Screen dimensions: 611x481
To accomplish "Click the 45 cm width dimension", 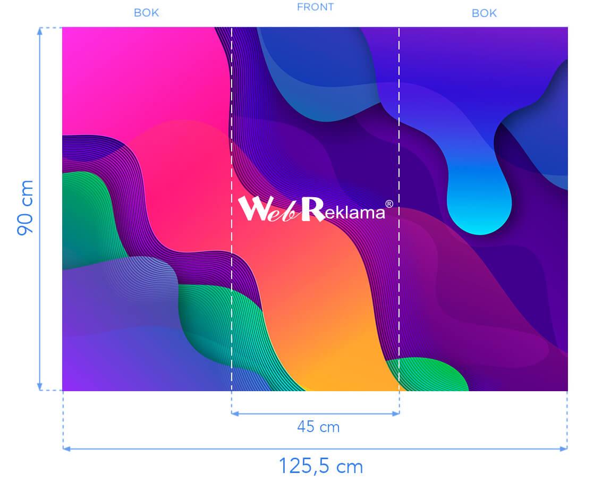I will click(318, 427).
